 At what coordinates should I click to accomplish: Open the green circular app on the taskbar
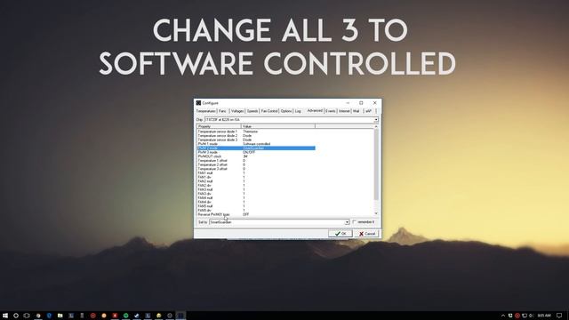pyautogui.click(x=126, y=316)
